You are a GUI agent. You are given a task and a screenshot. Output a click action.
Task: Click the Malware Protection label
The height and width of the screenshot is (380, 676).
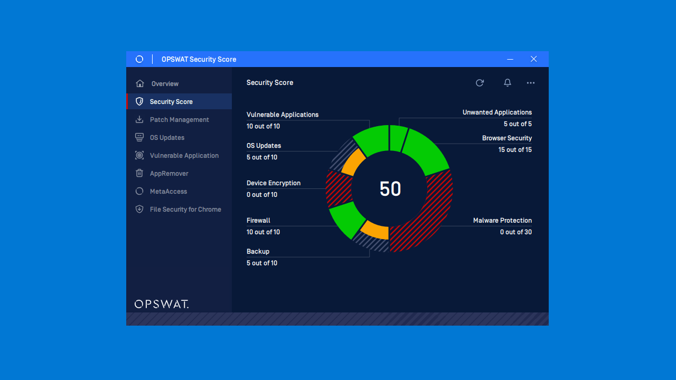[x=502, y=221]
